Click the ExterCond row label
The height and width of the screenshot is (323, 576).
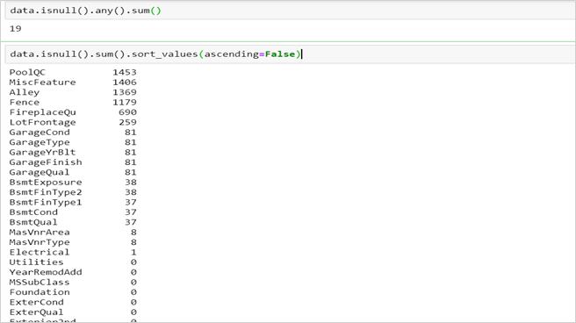36,302
